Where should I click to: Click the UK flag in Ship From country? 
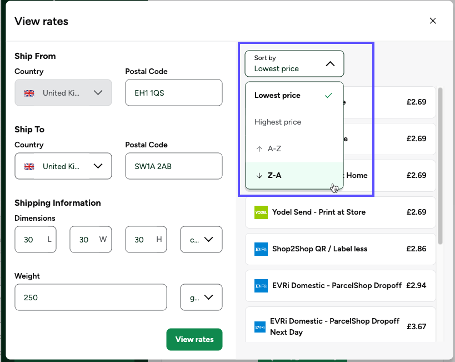coord(29,93)
